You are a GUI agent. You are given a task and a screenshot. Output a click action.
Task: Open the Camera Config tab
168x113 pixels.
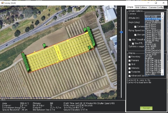pos(156,7)
